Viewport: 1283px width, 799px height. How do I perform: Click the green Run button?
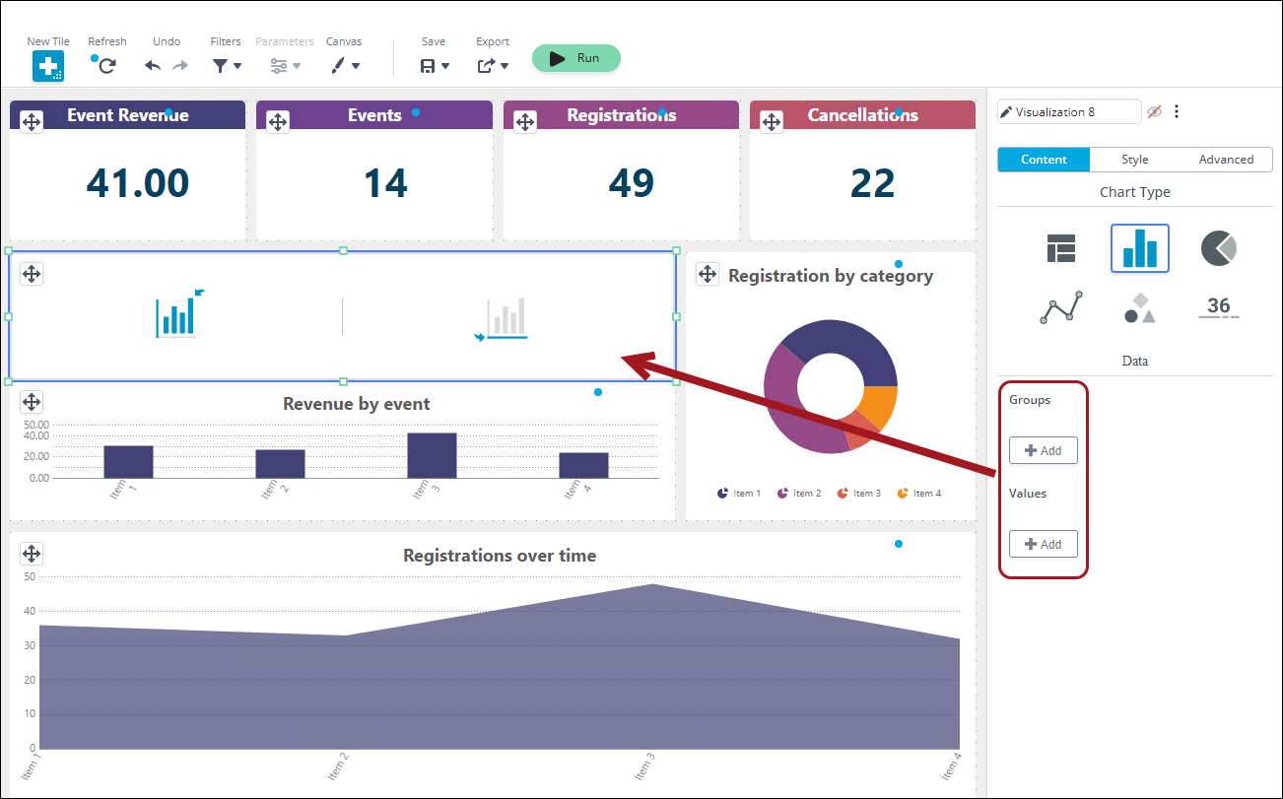576,58
